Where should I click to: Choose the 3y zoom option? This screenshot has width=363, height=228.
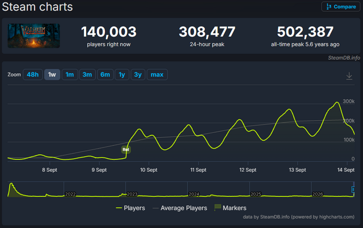[x=138, y=74]
